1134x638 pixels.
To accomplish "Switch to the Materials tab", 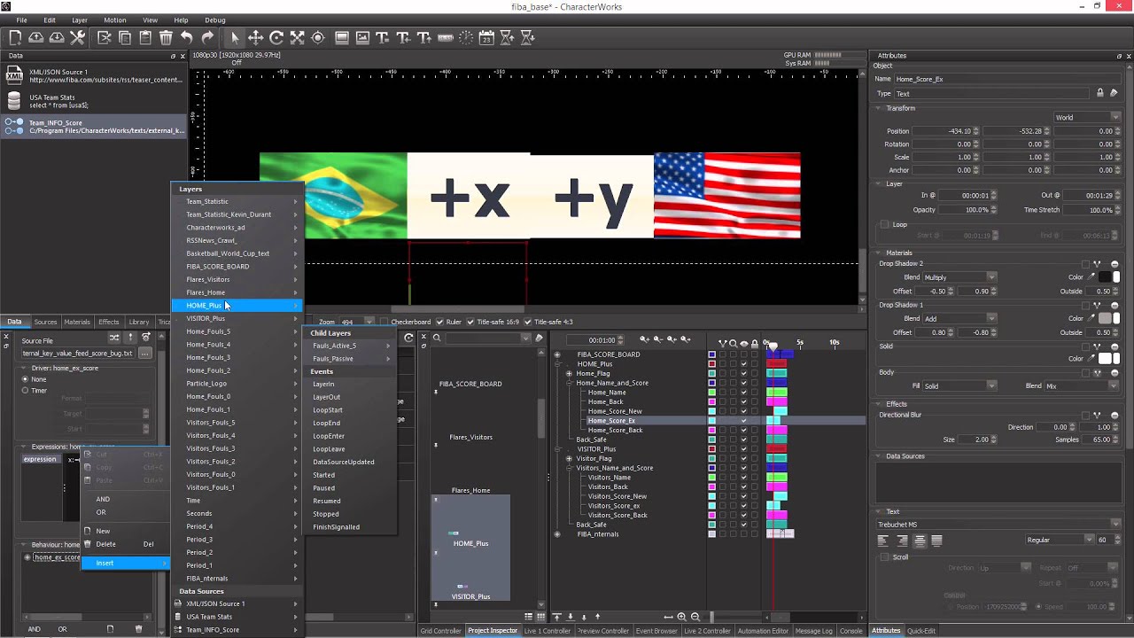I will tap(77, 322).
